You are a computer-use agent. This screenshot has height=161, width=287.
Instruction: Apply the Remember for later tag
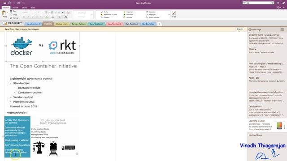(109, 15)
